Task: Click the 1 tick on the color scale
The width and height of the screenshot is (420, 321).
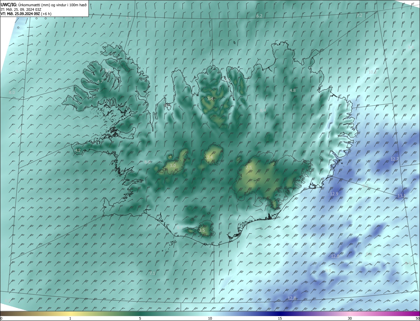Action: click(70, 318)
